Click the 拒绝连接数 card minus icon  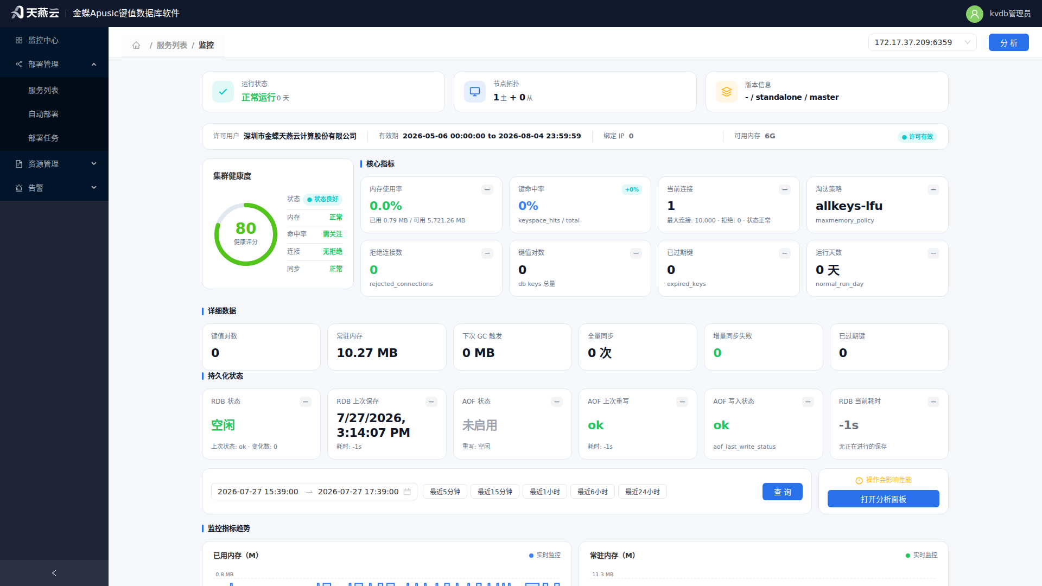[x=487, y=253]
